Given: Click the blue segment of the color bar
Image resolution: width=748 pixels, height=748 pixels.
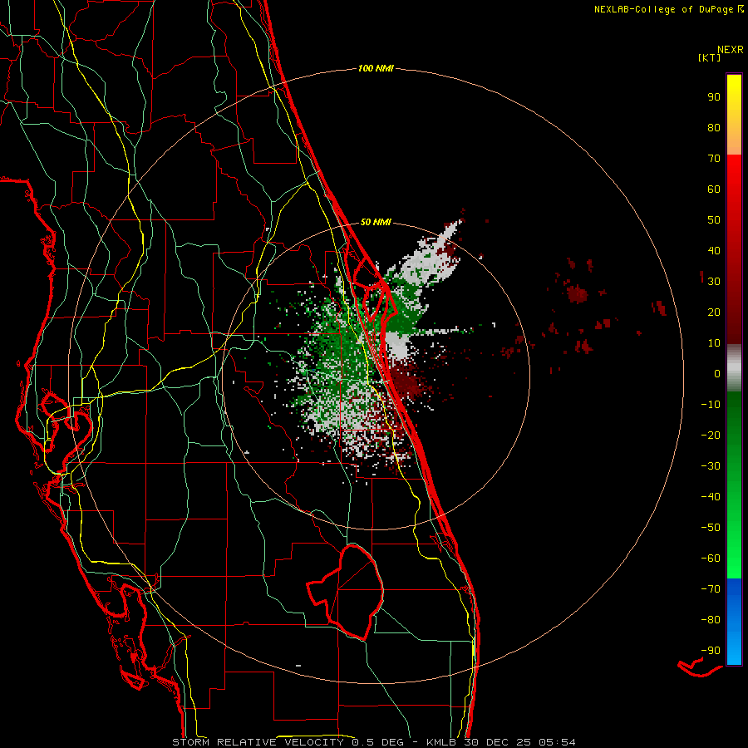Looking at the screenshot, I should coord(734,622).
